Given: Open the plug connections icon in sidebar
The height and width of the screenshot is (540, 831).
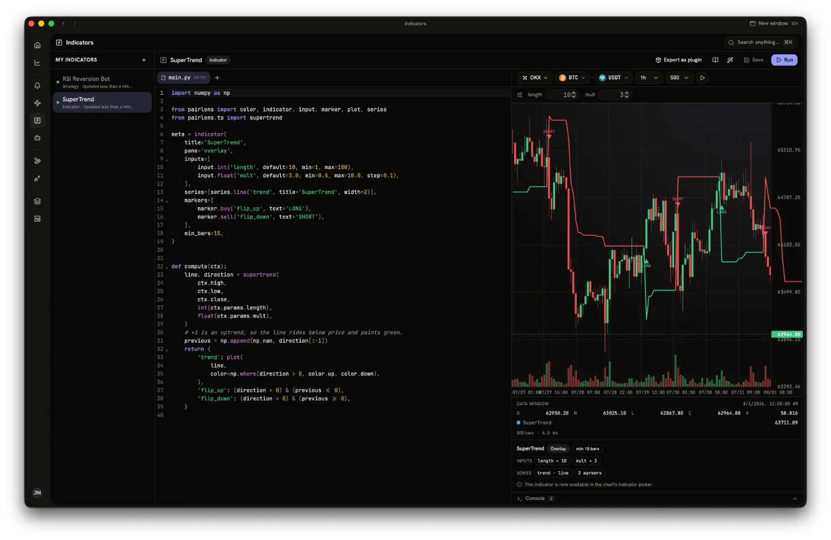Looking at the screenshot, I should click(x=37, y=179).
